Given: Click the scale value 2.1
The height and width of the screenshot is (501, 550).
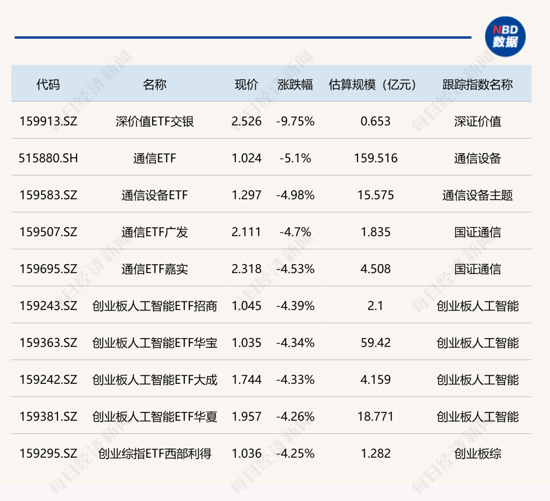Looking at the screenshot, I should pyautogui.click(x=375, y=305).
